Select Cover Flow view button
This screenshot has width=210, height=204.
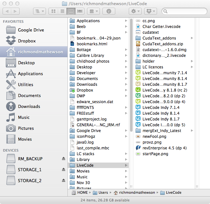pyautogui.click(x=80, y=11)
